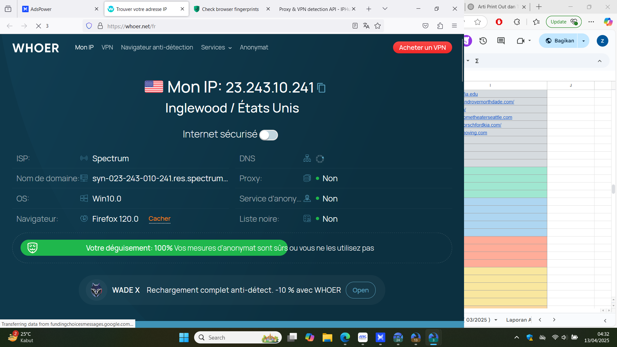617x347 pixels.
Task: Collapse the Sheets toolbar with the chevron
Action: pyautogui.click(x=600, y=61)
